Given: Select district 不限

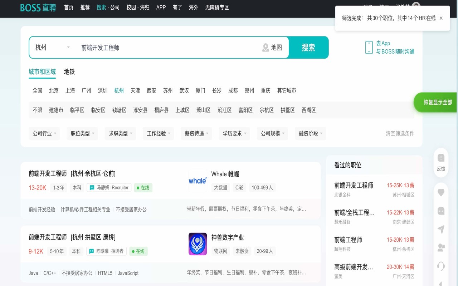Looking at the screenshot, I should pos(38,110).
